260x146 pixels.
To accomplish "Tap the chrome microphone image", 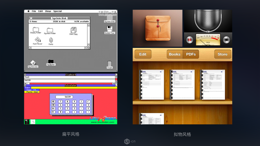I will tap(208, 20).
